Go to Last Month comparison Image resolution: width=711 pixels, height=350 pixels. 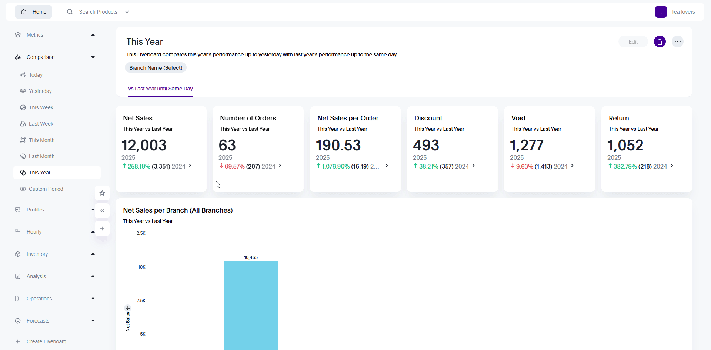(x=41, y=156)
